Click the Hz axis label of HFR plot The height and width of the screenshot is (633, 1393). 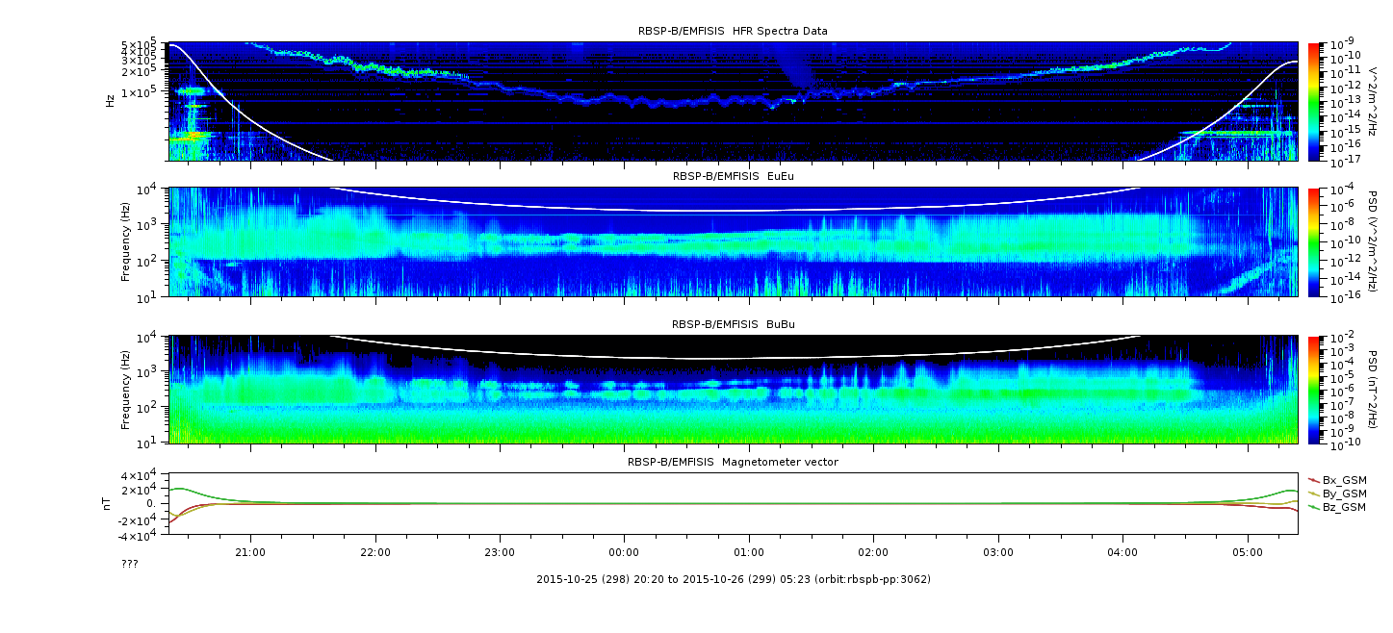pyautogui.click(x=110, y=100)
